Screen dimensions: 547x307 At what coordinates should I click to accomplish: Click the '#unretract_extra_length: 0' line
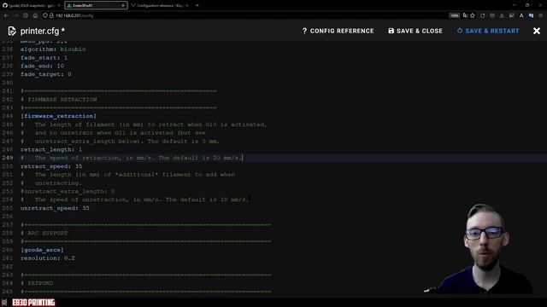68,191
